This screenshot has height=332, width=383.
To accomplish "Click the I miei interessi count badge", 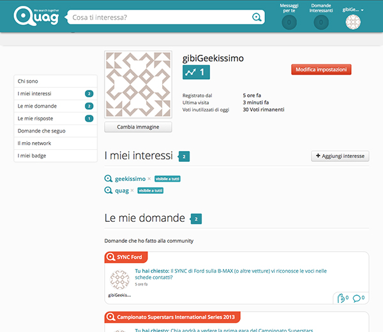I will point(184,157).
